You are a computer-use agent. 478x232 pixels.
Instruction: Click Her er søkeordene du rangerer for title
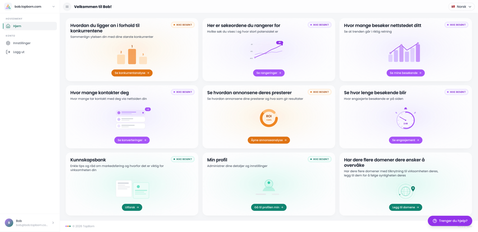pos(244,25)
